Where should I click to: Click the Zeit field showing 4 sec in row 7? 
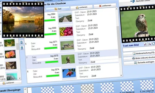pyautogui.click(x=48, y=59)
